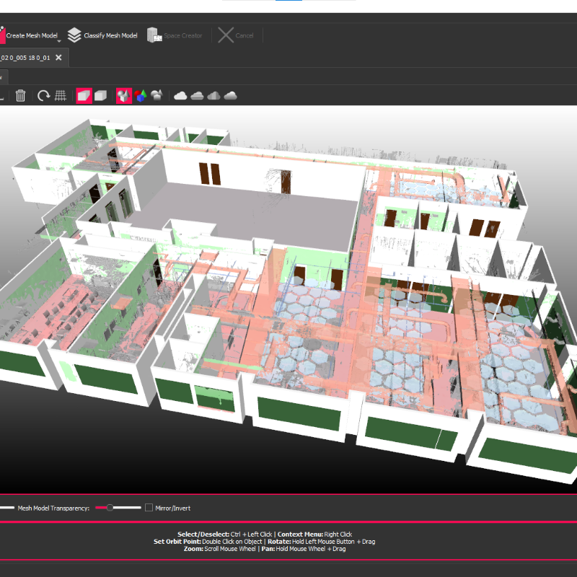
Task: Click the RGB colored mesh icon
Action: [x=140, y=94]
